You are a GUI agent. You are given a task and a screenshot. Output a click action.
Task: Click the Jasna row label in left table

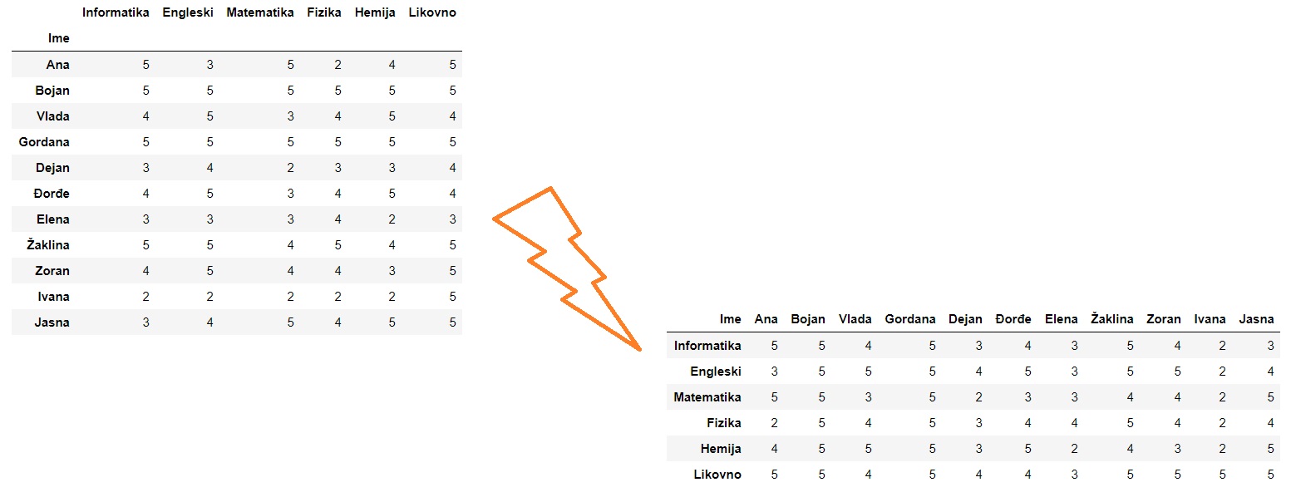tap(52, 322)
